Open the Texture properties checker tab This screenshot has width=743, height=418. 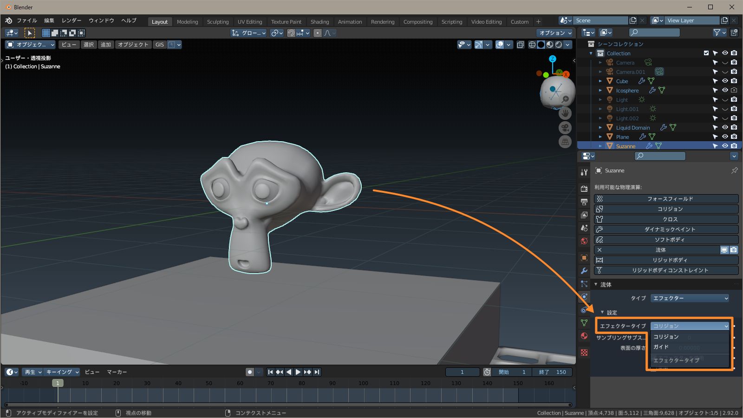(584, 353)
